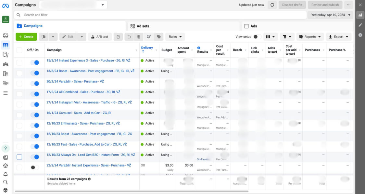
Task: Close the panel with the X icon
Action: click(x=360, y=5)
